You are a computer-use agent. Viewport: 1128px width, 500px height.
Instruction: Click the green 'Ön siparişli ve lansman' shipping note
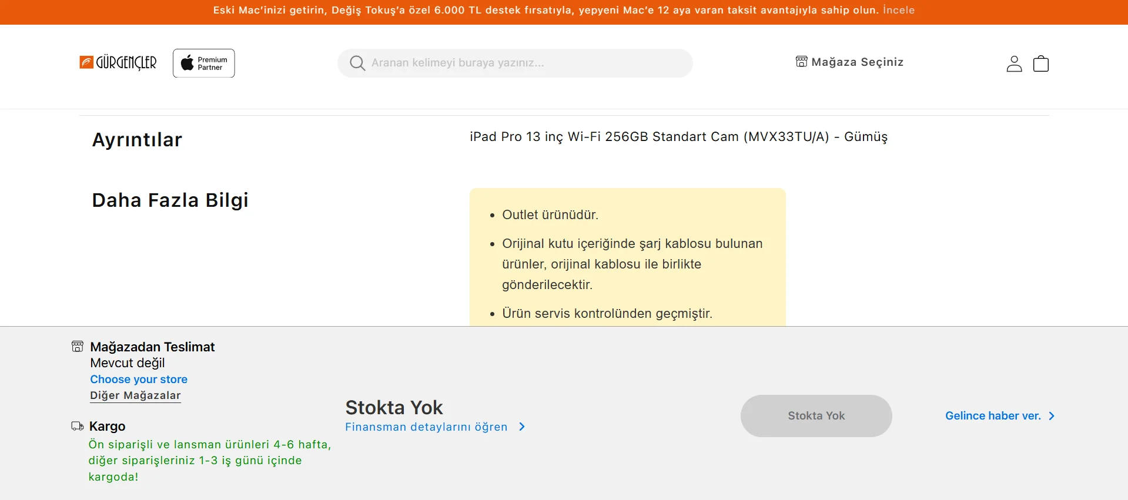210,461
